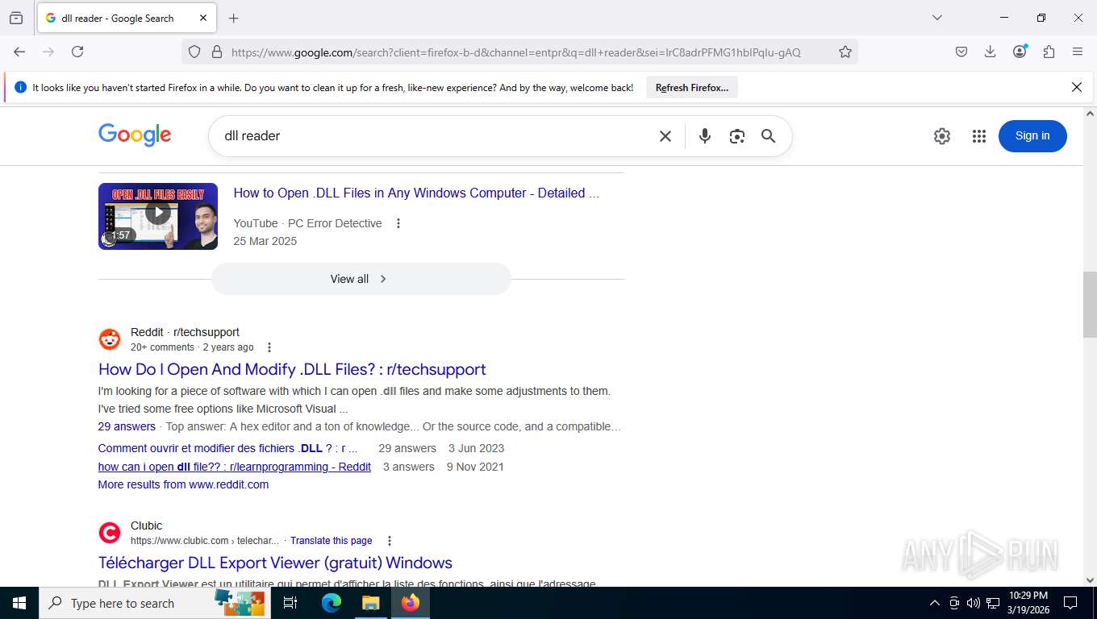Screen dimensions: 1097x619
Task: Click the Refresh Firefox button
Action: [x=692, y=87]
